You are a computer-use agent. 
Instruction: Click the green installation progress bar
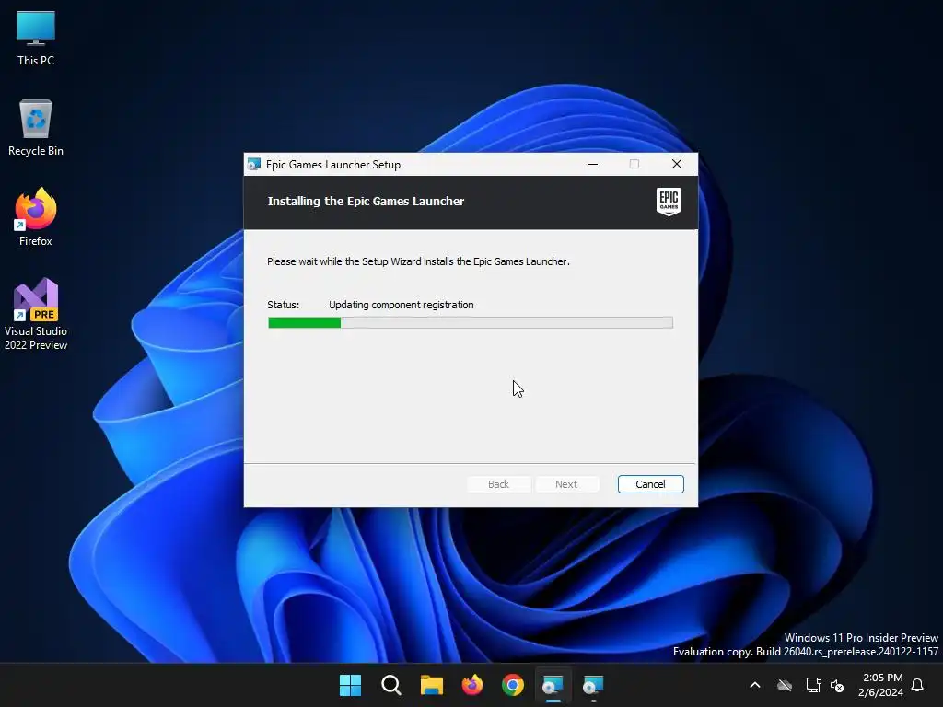coord(471,323)
